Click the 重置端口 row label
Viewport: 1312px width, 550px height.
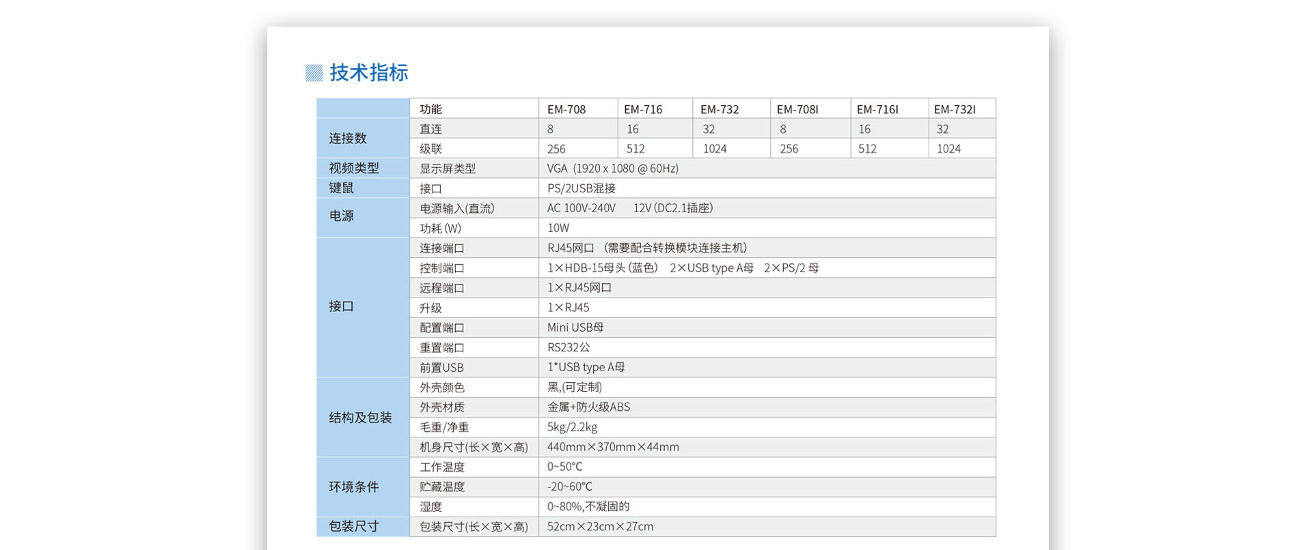tap(442, 347)
